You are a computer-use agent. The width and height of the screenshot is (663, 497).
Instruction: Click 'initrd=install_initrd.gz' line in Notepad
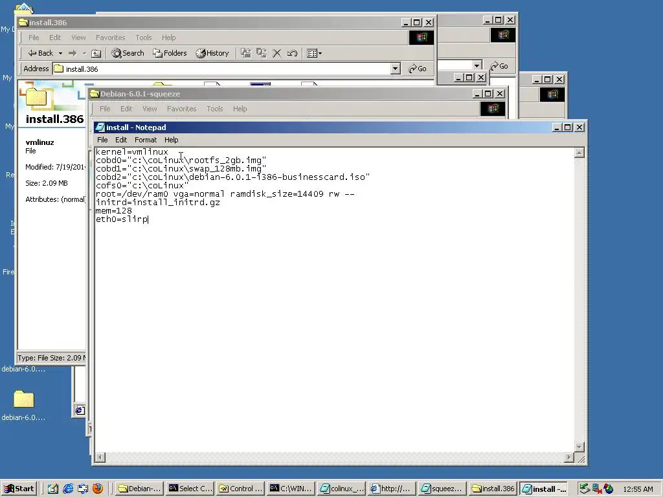[158, 202]
